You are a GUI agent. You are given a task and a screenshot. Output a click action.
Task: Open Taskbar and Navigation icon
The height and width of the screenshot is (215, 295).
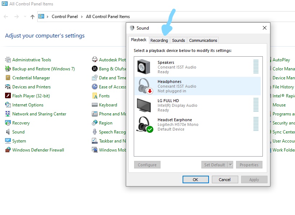(95, 141)
